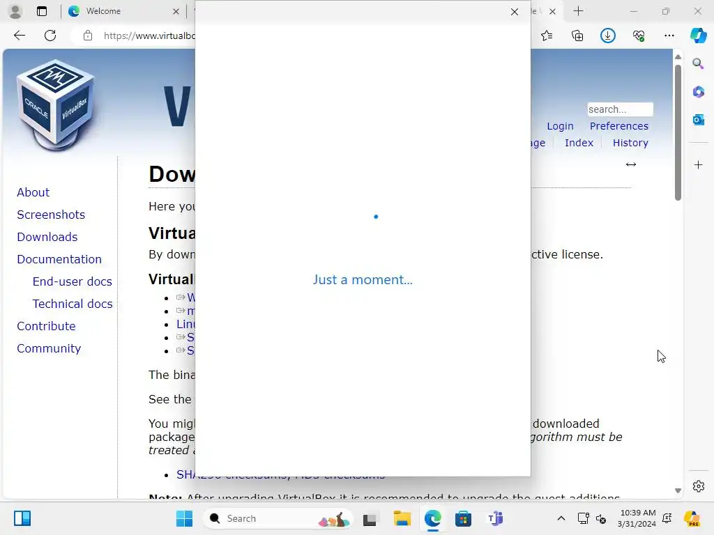Open the Index link
The image size is (714, 535).
(x=579, y=143)
